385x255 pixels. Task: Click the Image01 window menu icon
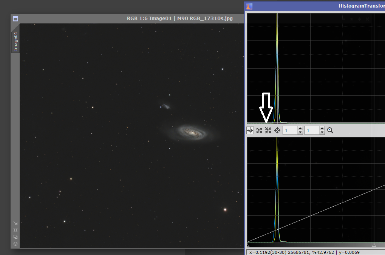coord(15,19)
